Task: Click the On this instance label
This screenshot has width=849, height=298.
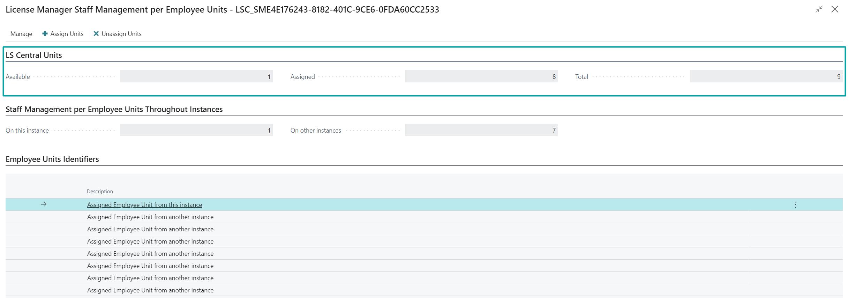Action: 27,131
